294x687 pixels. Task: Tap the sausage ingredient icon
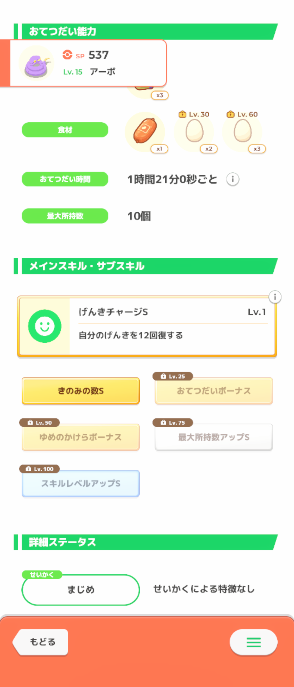145,131
